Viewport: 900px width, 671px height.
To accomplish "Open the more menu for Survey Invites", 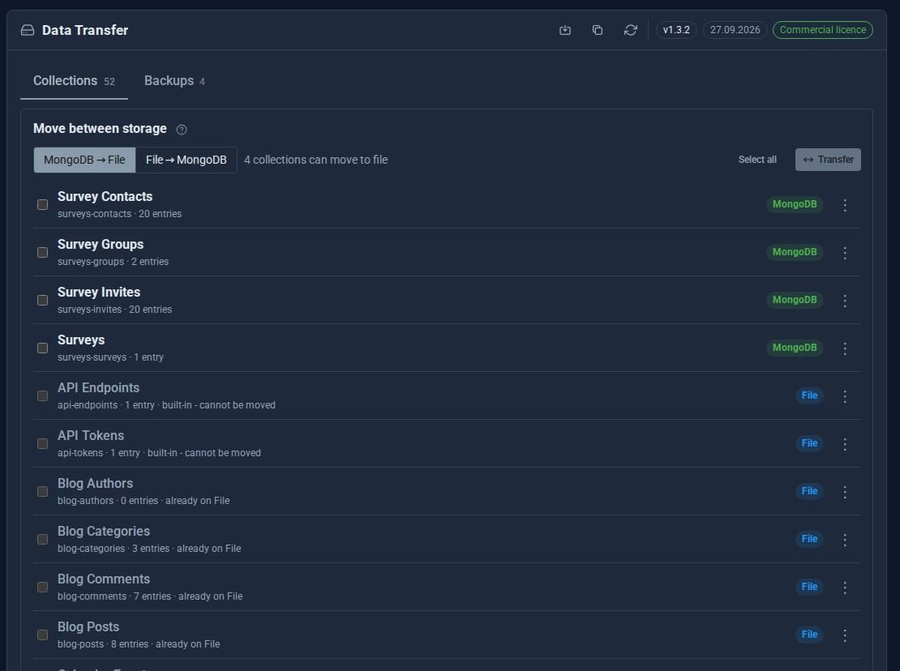I will click(x=845, y=301).
